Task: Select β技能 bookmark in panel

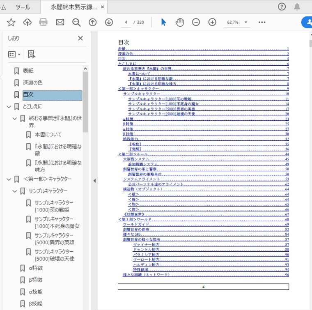Action: (x=35, y=304)
